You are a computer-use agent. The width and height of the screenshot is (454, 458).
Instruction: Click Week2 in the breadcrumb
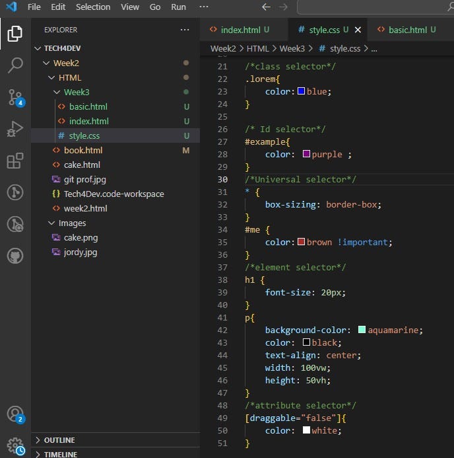point(223,48)
